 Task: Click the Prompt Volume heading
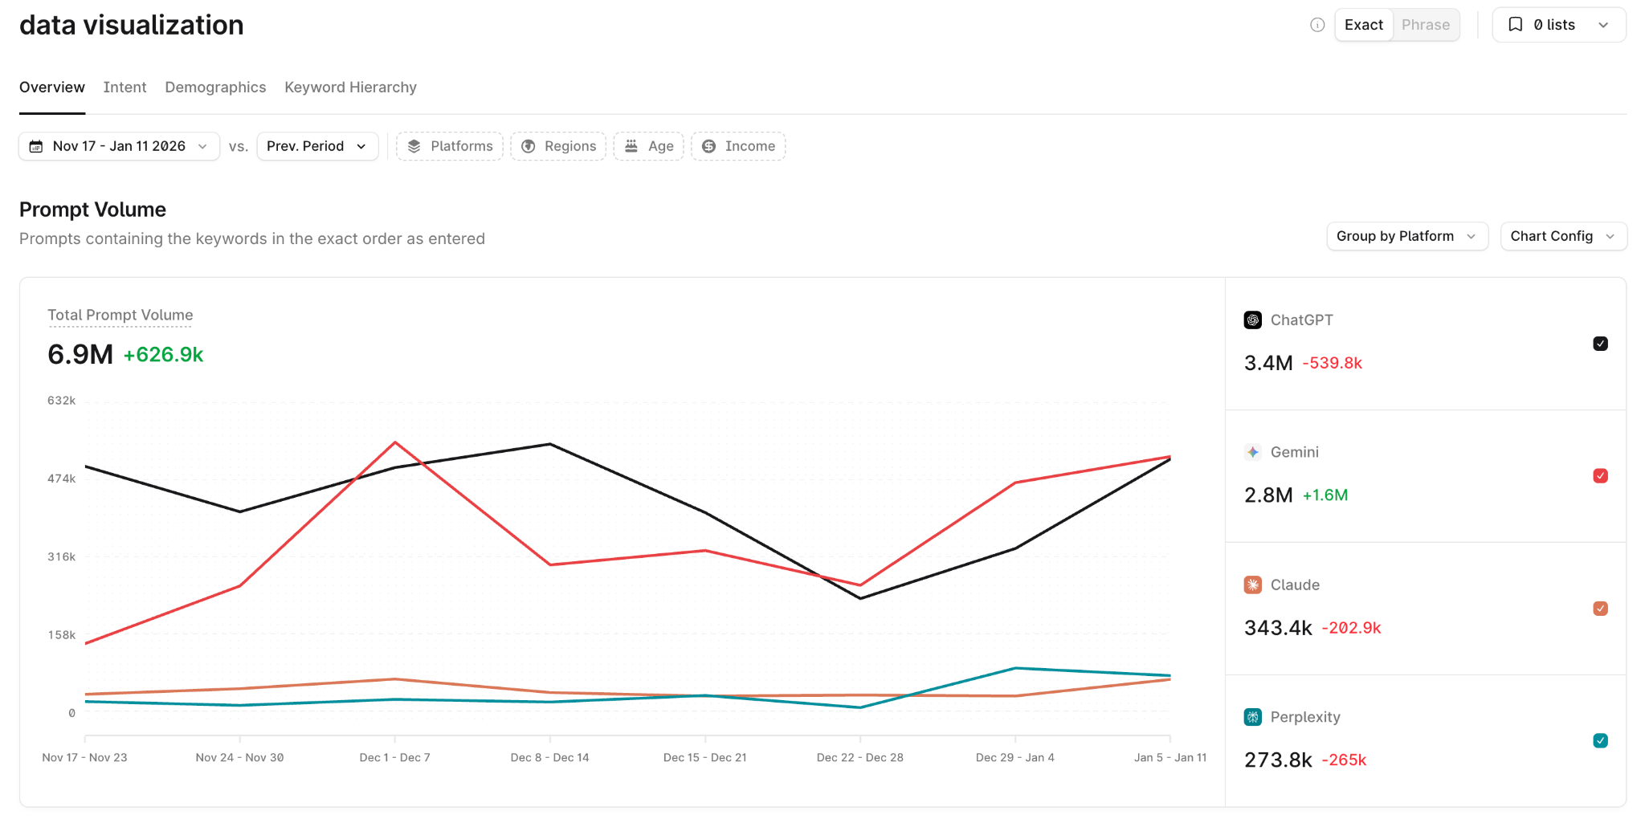tap(92, 210)
